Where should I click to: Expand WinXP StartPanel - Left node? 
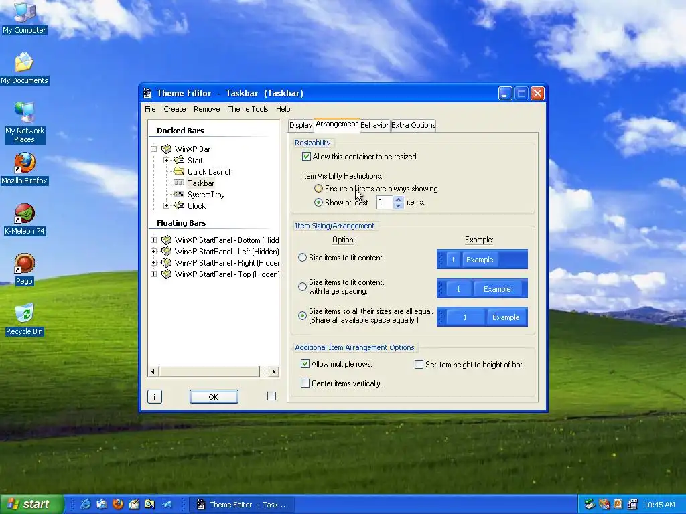154,252
